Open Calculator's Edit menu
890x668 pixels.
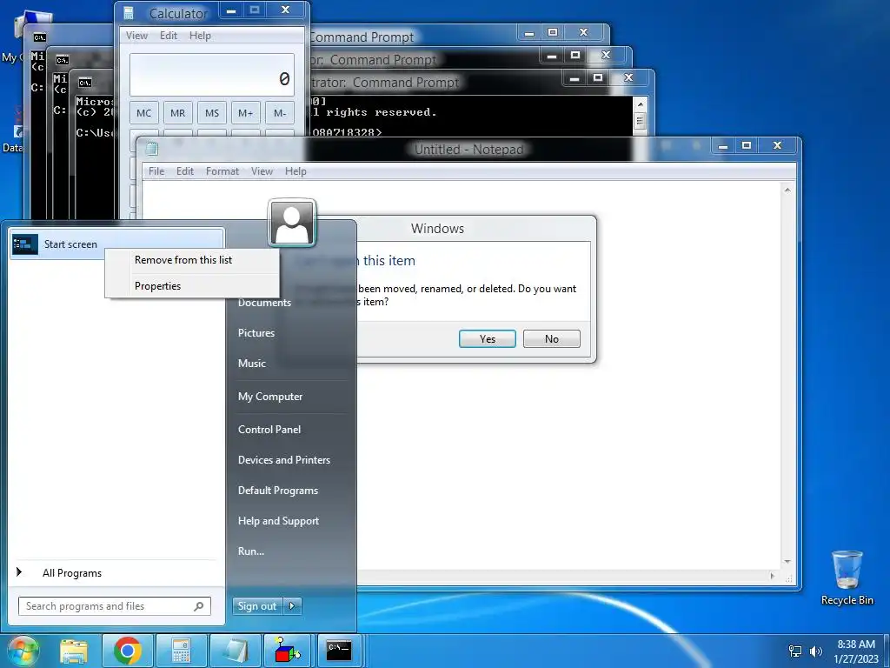[x=169, y=35]
